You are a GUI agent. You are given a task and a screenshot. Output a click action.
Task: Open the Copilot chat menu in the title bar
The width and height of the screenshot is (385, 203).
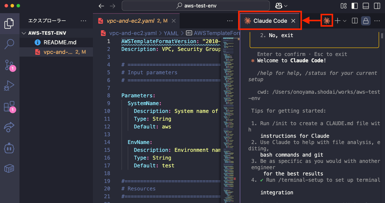click(x=281, y=6)
